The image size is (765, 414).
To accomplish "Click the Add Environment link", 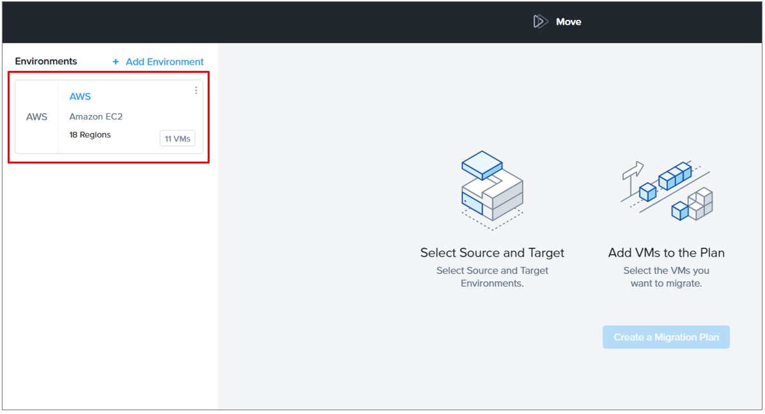I will point(164,62).
